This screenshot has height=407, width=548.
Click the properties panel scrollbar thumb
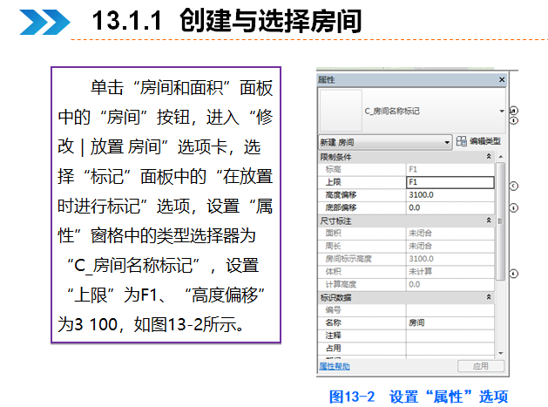coord(500,221)
